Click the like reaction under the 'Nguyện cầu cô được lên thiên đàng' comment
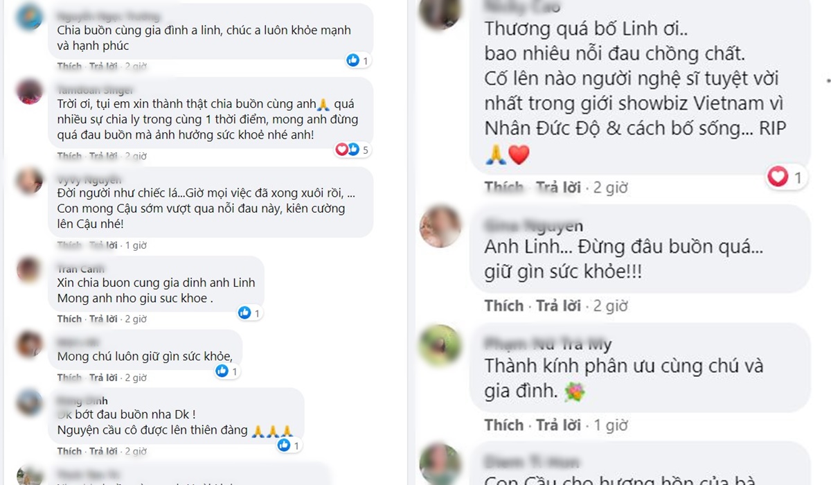 point(284,446)
